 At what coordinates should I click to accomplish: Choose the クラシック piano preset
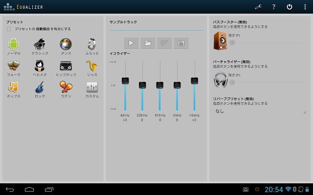[40, 44]
